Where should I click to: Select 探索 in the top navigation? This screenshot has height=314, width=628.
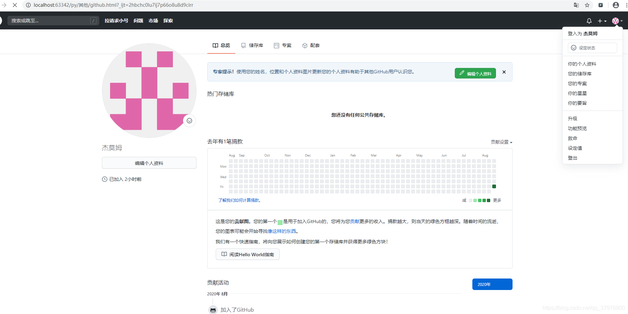[168, 21]
